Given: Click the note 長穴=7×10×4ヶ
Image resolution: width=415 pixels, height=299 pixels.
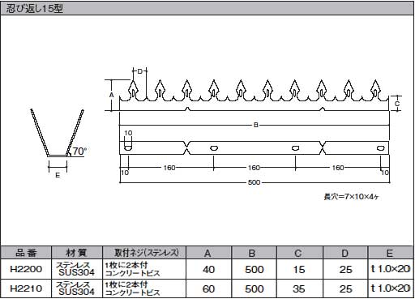Looking at the screenshot, I should (x=351, y=197).
